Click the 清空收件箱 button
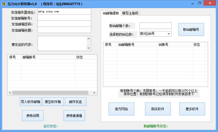The height and width of the screenshot is (132, 218). point(53,102)
